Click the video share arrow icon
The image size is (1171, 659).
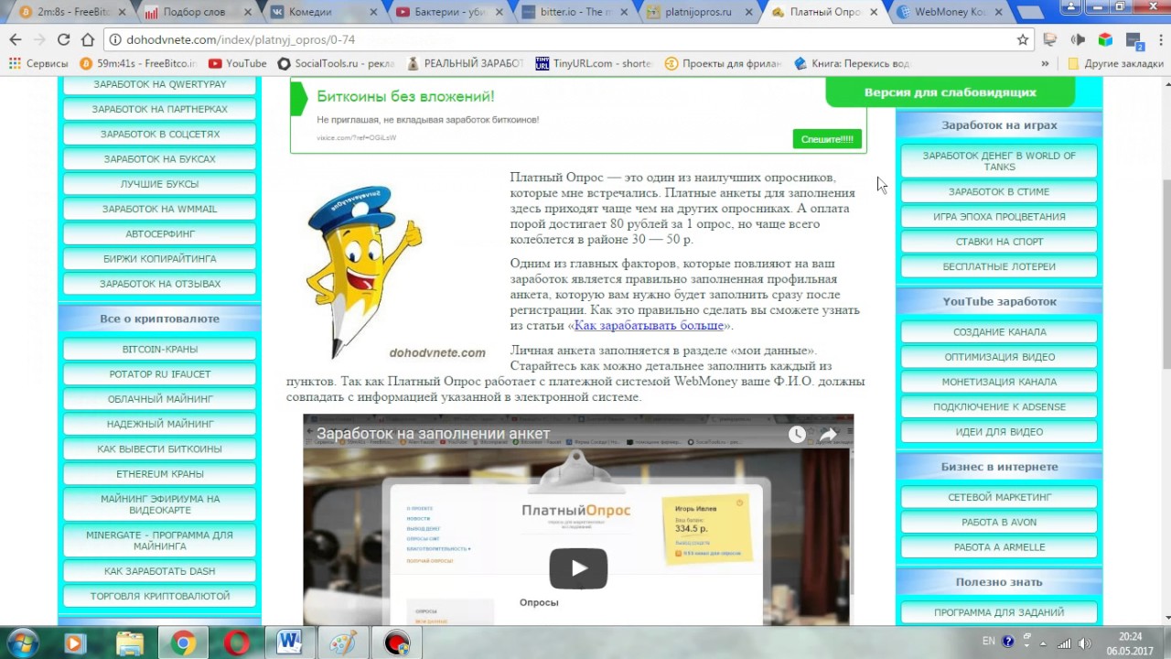click(828, 435)
